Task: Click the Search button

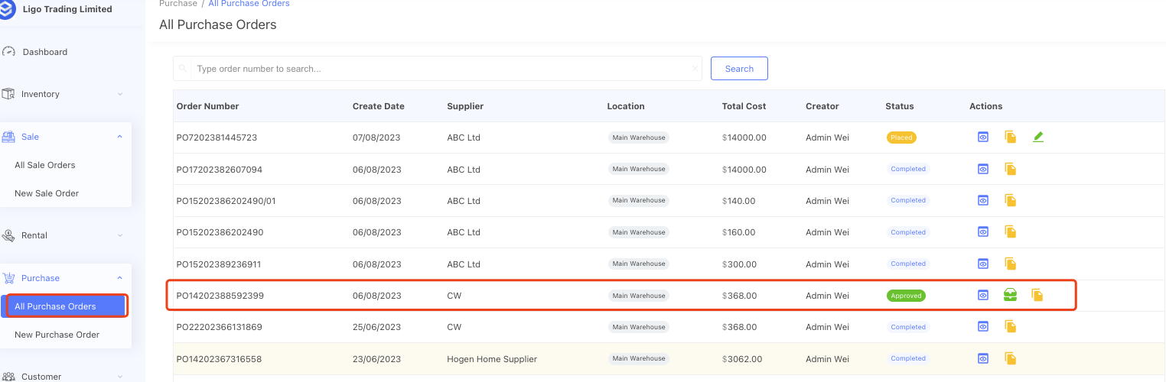Action: [x=739, y=69]
